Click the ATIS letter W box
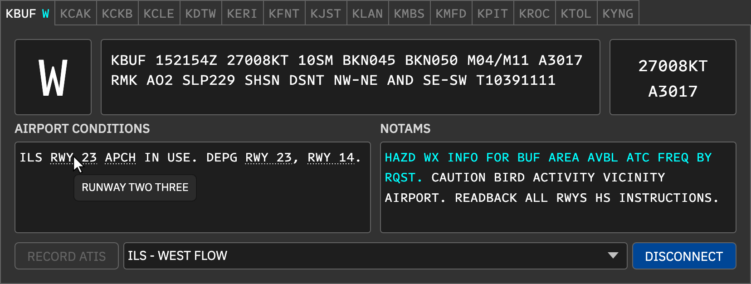This screenshot has height=284, width=751. click(x=53, y=77)
